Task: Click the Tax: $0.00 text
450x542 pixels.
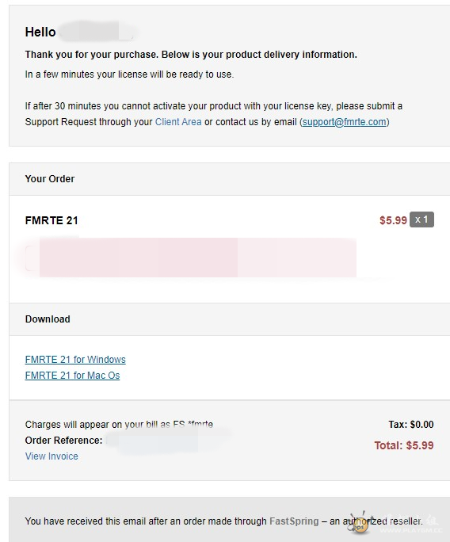Action: coord(411,424)
